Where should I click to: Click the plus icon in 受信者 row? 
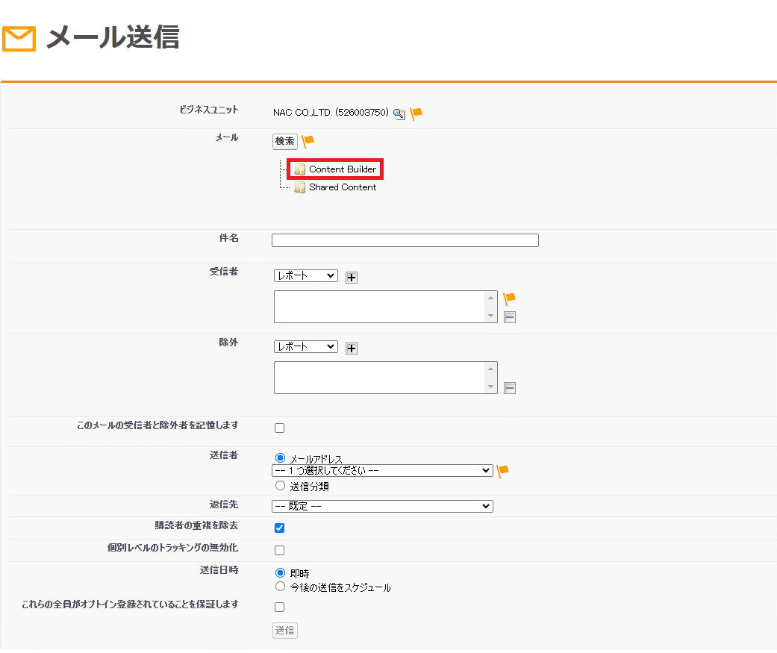[x=352, y=278]
